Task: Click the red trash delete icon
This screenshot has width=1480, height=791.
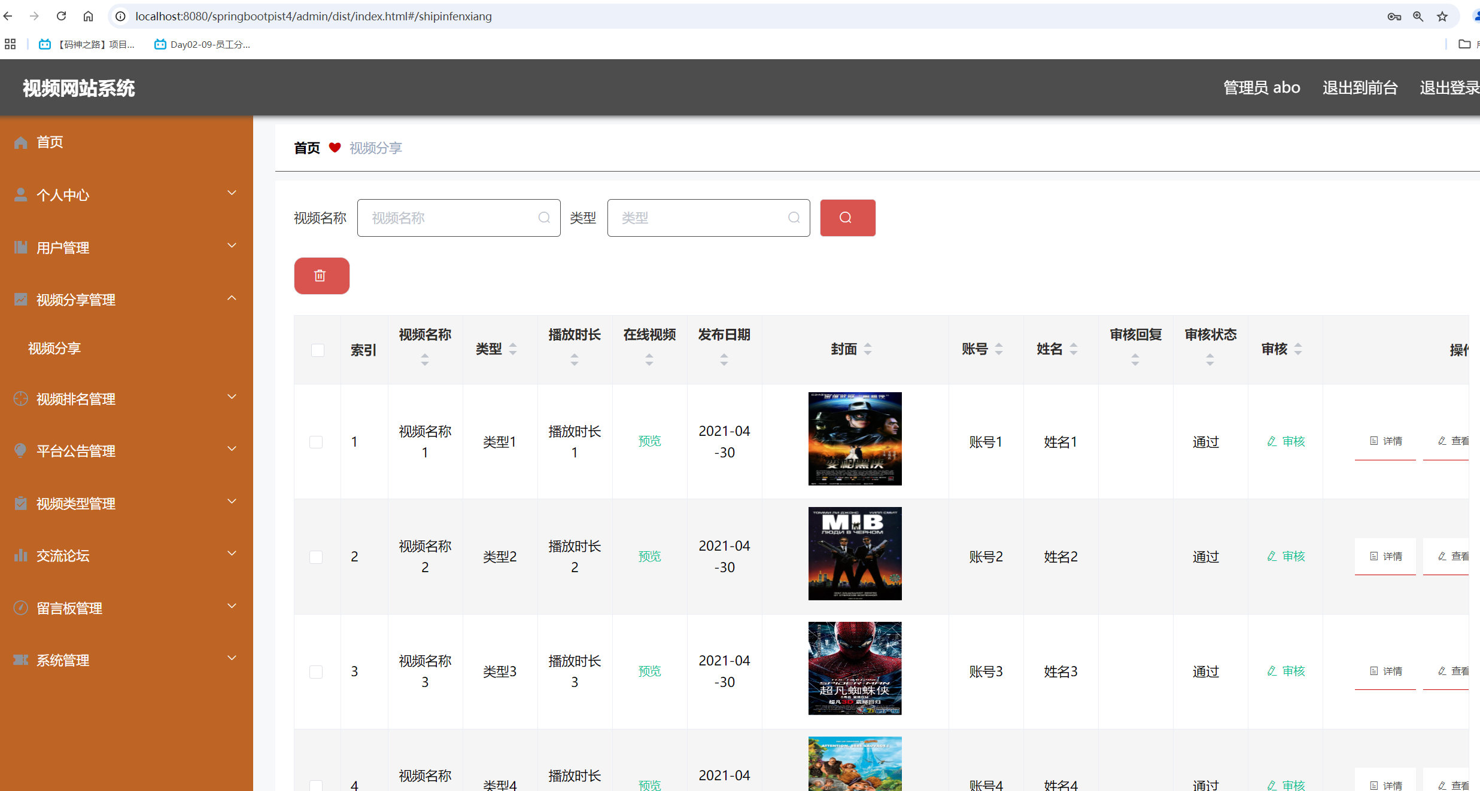Action: click(321, 276)
